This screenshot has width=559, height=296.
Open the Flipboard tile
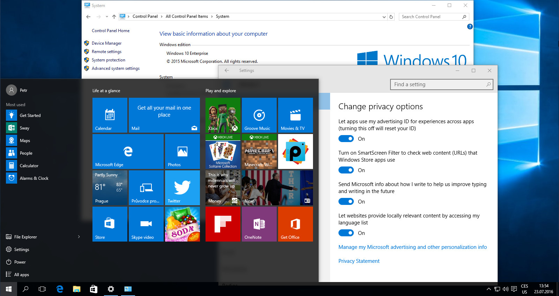click(223, 224)
